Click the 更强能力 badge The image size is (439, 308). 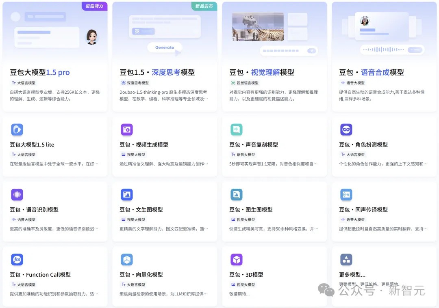[95, 6]
